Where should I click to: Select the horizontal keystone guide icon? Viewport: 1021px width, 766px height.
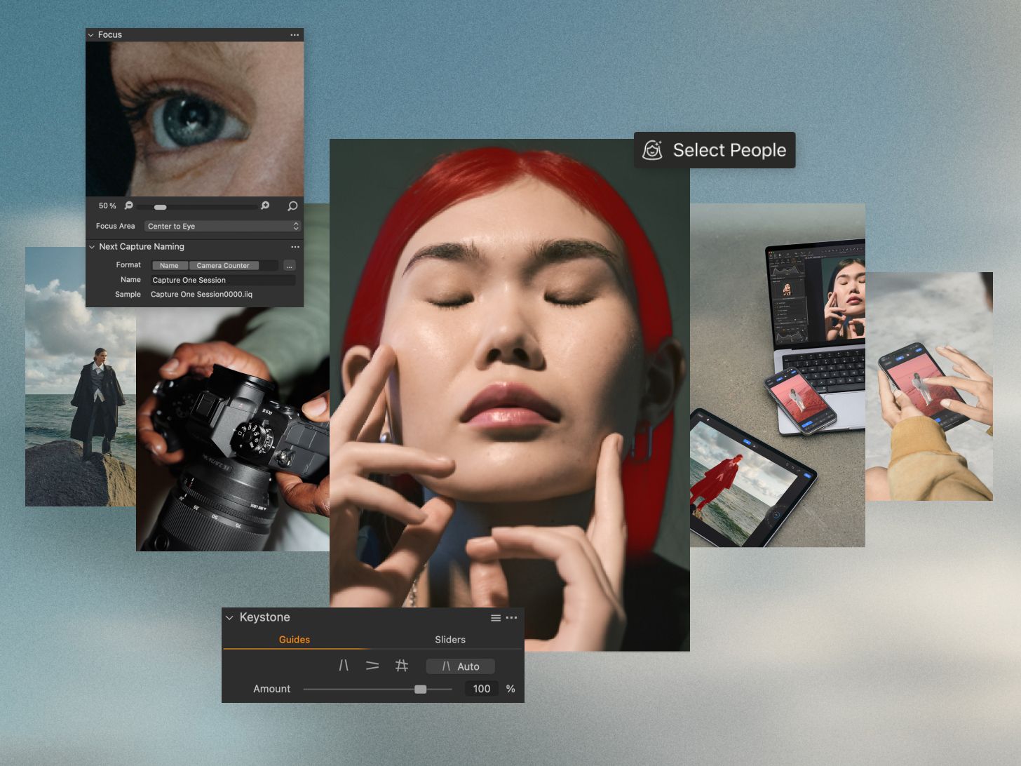pos(372,666)
